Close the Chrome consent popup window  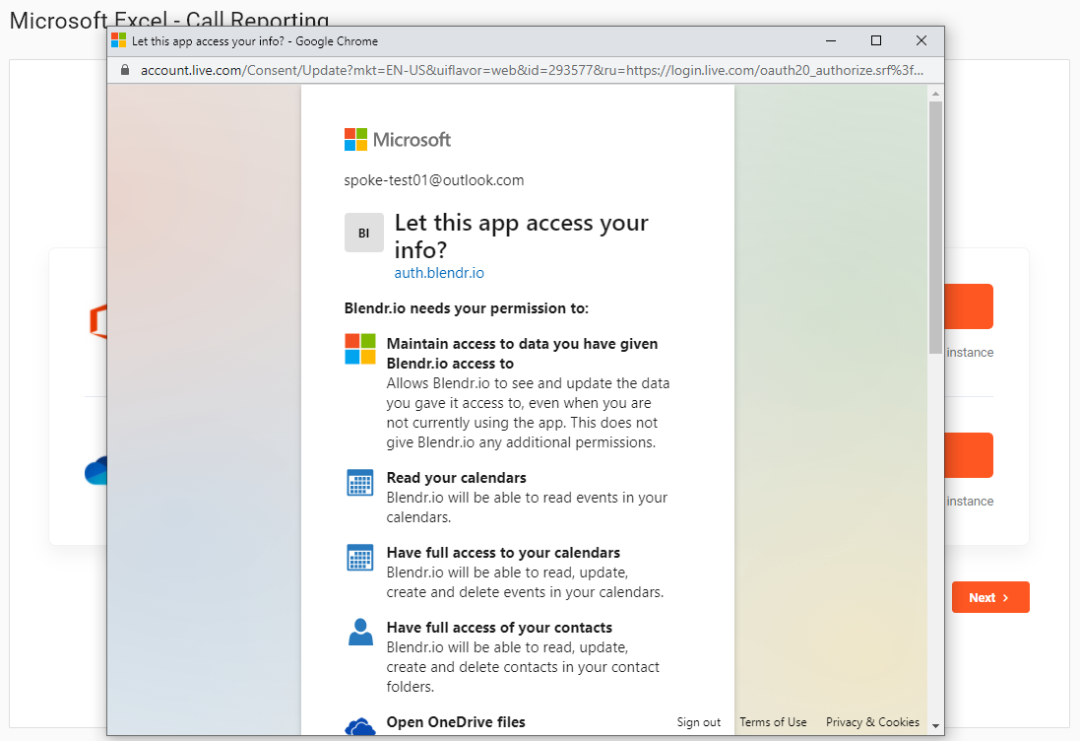(x=921, y=40)
